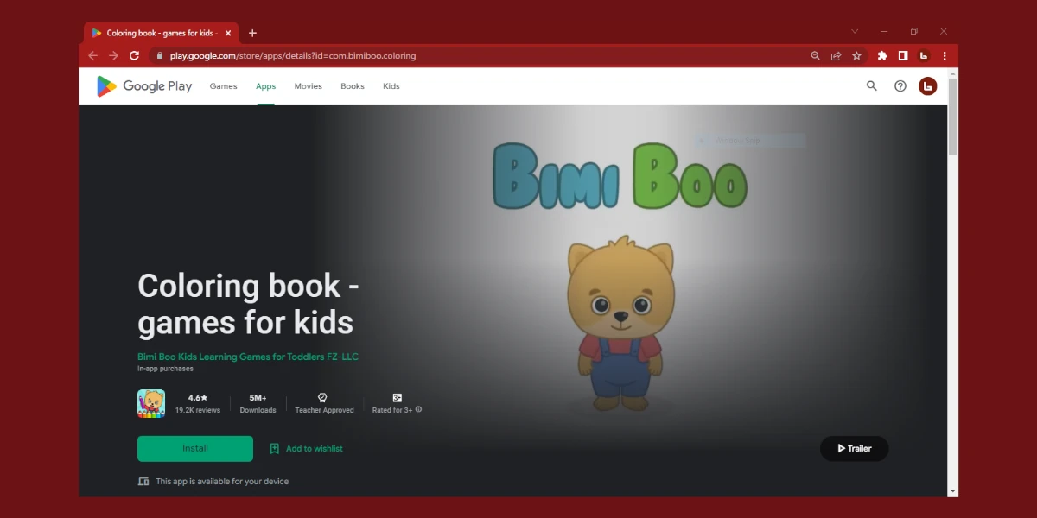
Task: Open the Extensions puzzle icon
Action: (882, 55)
